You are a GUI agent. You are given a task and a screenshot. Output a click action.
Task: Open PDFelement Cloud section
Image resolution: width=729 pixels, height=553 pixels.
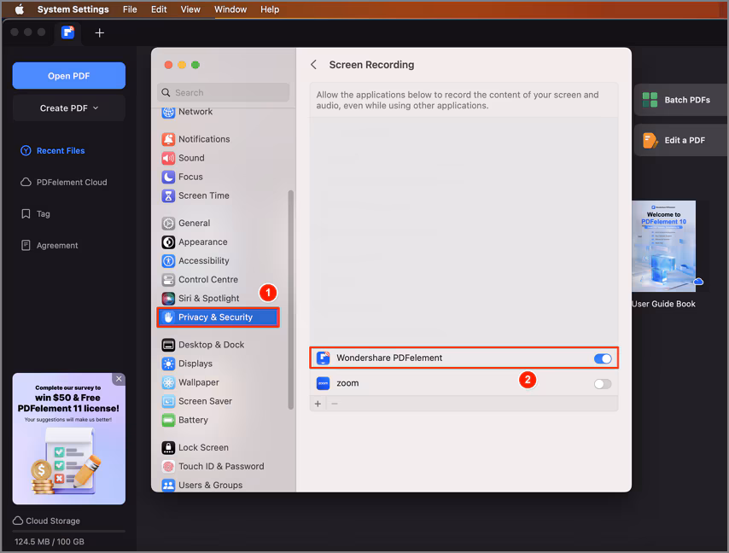tap(64, 183)
